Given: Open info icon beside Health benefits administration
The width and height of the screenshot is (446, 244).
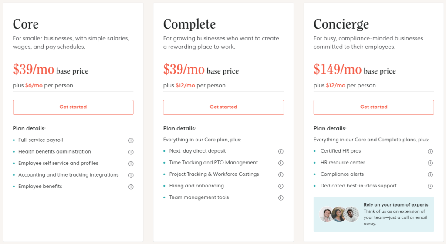Looking at the screenshot, I should click(131, 152).
